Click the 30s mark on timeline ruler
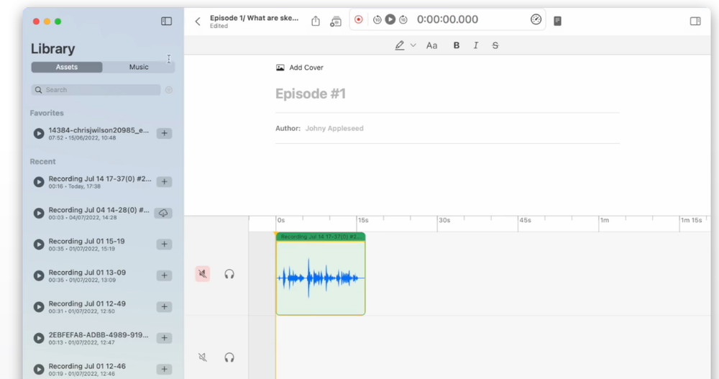 (x=444, y=220)
